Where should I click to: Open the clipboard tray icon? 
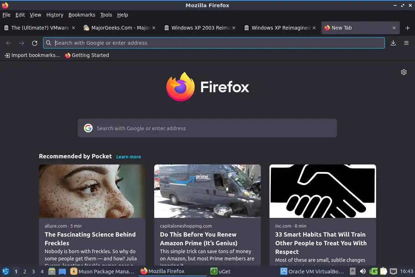pyautogui.click(x=384, y=272)
